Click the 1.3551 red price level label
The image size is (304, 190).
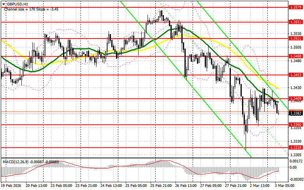[295, 22]
